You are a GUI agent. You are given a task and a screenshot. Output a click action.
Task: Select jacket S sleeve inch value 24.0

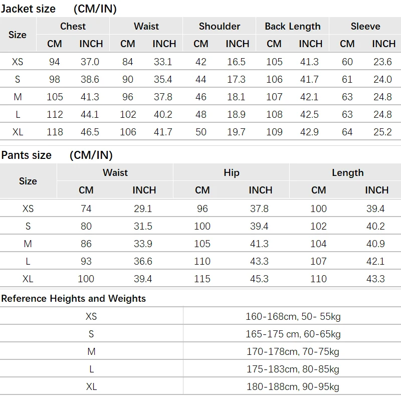pyautogui.click(x=382, y=79)
